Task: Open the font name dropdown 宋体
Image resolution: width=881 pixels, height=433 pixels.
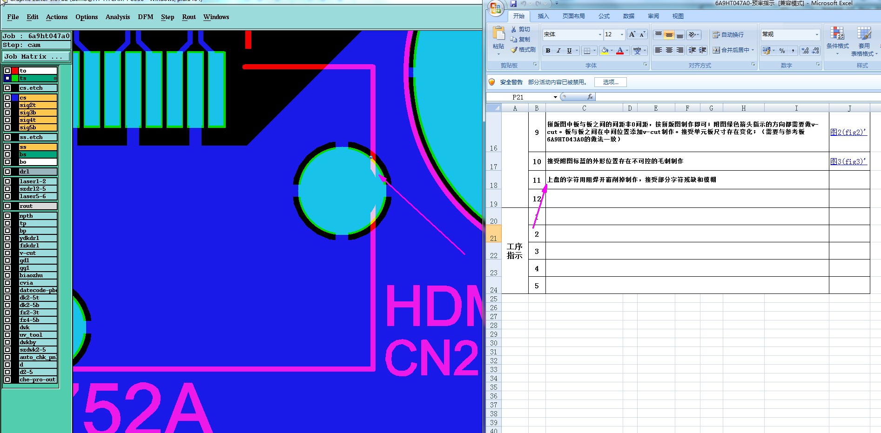Action: [600, 34]
